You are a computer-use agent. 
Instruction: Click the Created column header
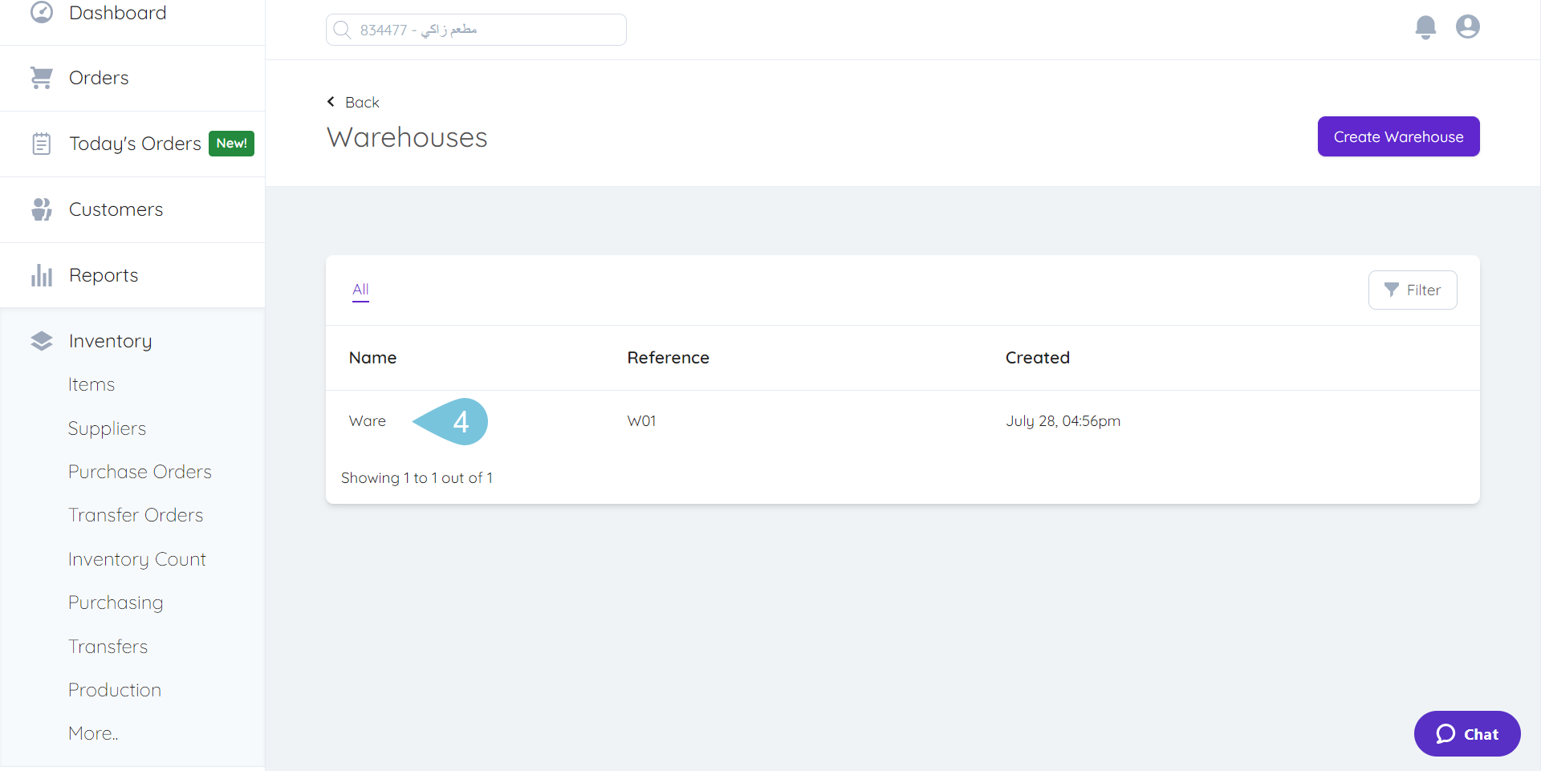point(1037,358)
